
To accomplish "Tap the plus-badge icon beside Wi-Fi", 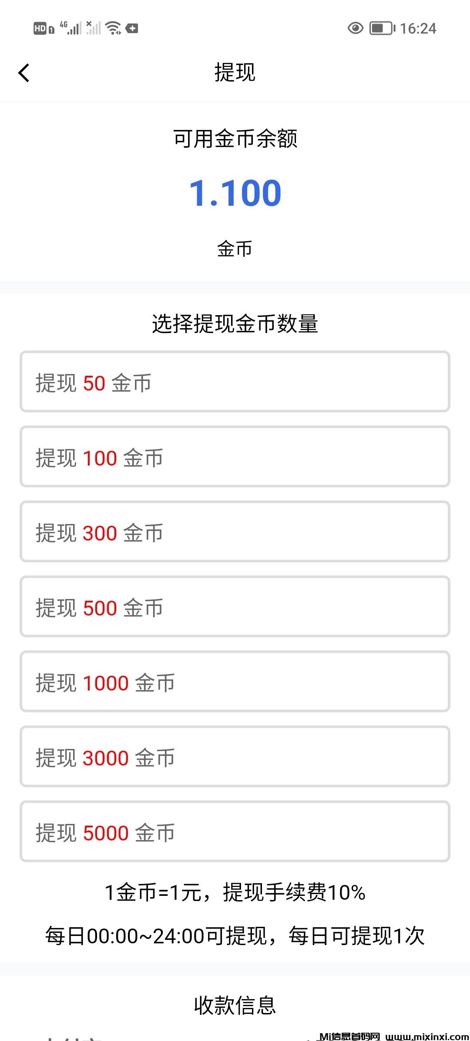I will [x=132, y=28].
